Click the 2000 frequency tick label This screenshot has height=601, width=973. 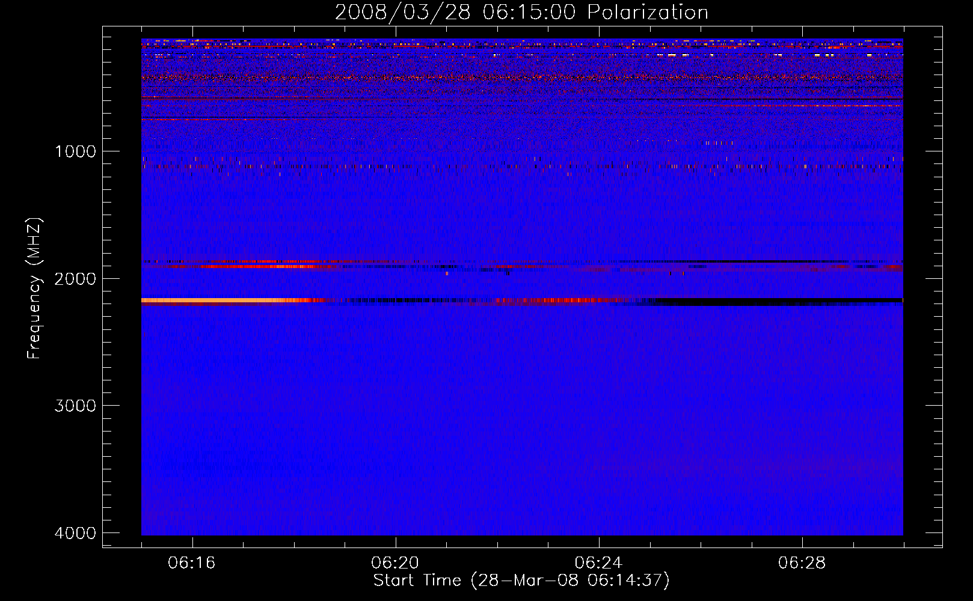point(75,278)
